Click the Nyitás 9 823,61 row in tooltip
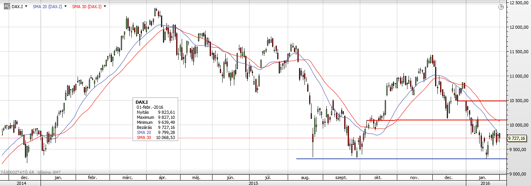Screen dimensions: 531x186 click(x=156, y=112)
